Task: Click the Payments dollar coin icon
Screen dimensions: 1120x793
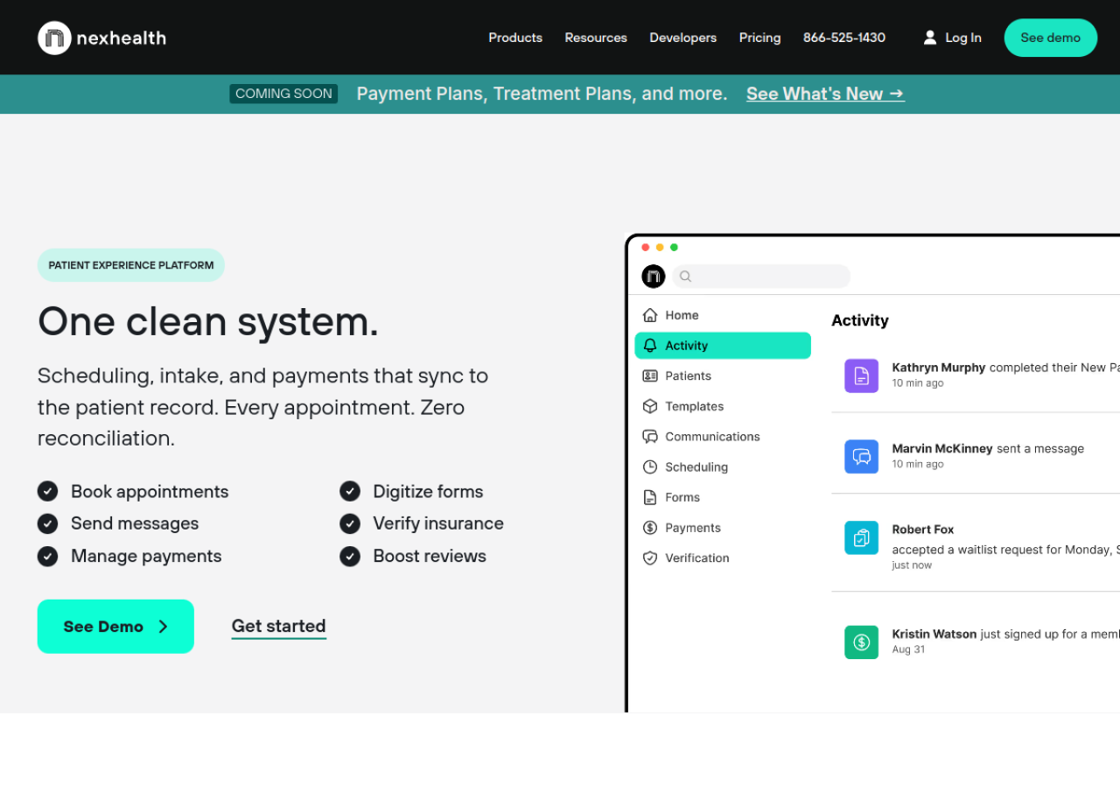Action: pos(650,528)
